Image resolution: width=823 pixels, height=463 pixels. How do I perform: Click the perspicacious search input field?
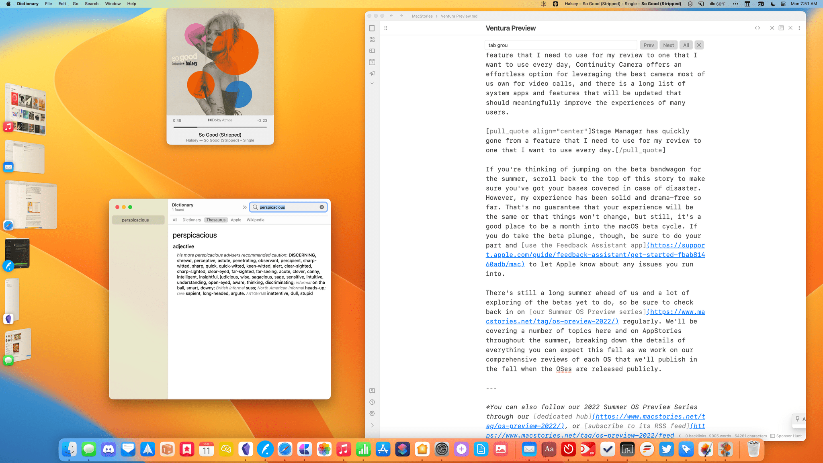(288, 207)
